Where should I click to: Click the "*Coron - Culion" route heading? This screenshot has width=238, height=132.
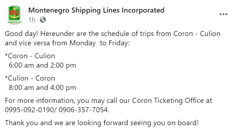pyautogui.click(x=30, y=56)
